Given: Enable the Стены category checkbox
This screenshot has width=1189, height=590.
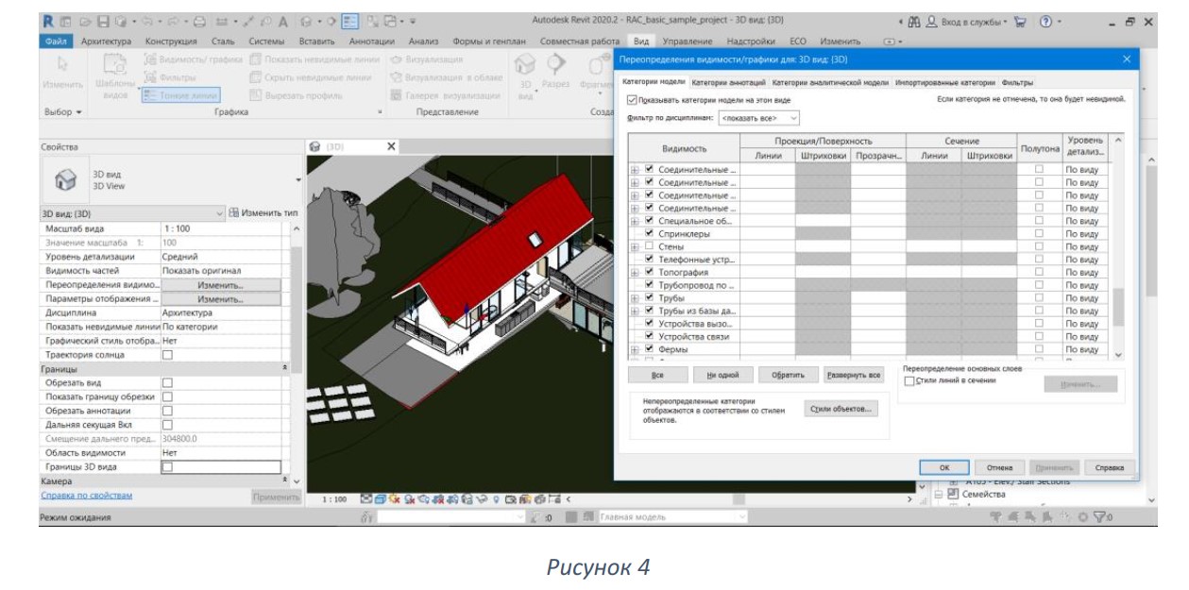Looking at the screenshot, I should [649, 246].
